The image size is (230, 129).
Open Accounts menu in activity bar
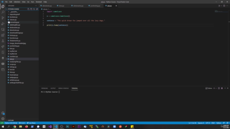point(3,113)
